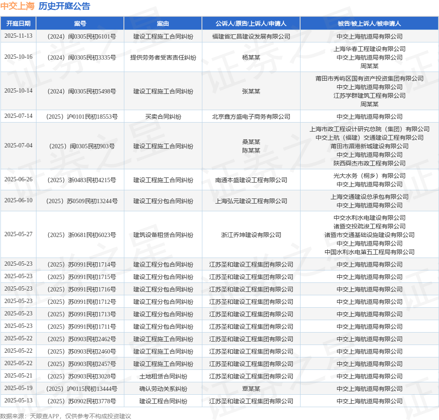Click defendant 中国水利水电第五工程局有限公司
This screenshot has width=439, height=420.
(x=369, y=252)
